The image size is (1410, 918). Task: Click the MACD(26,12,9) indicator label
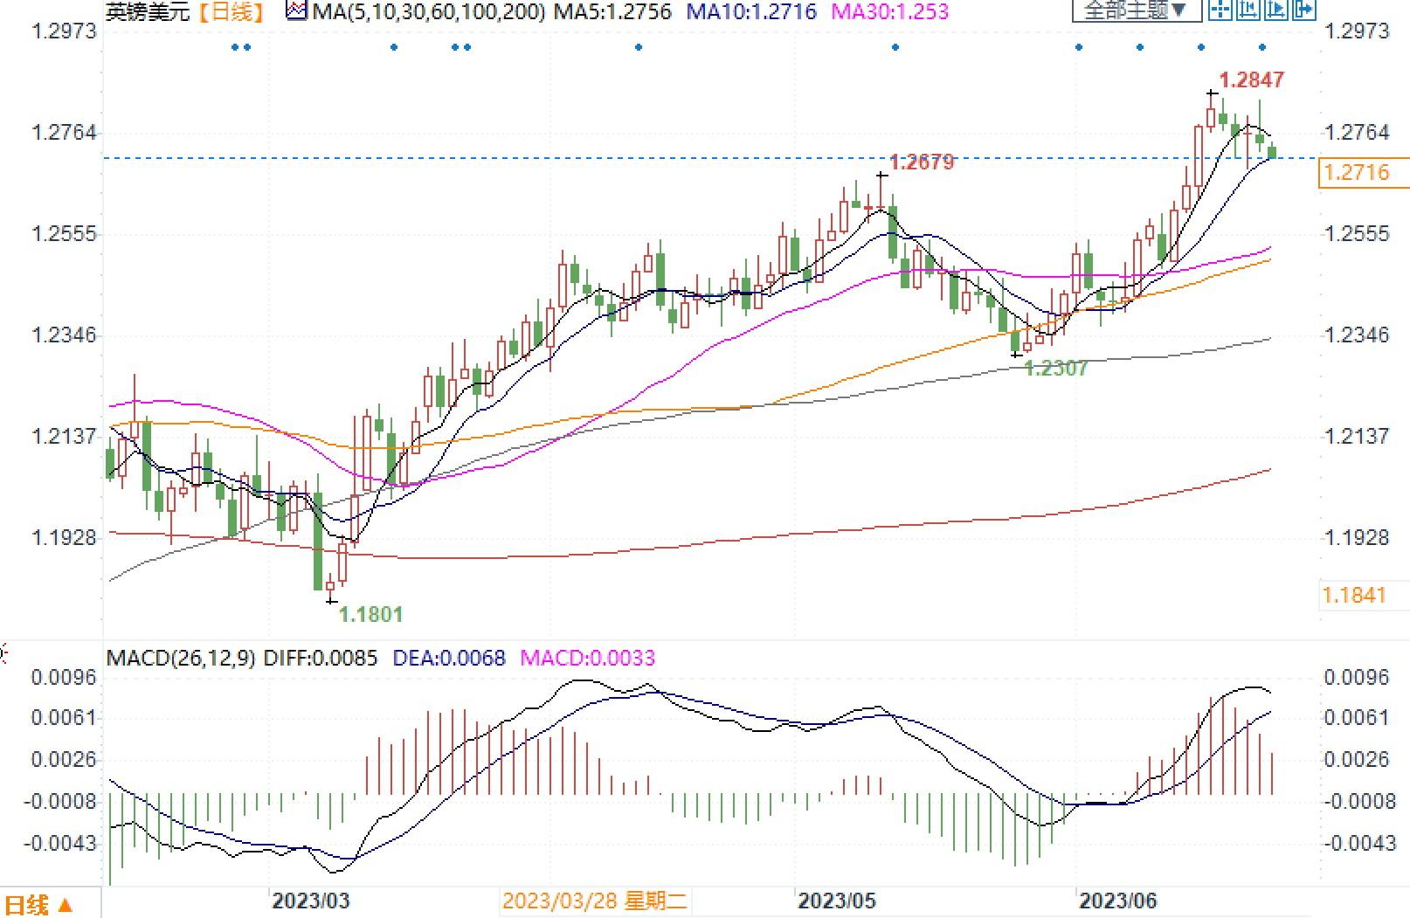(x=181, y=658)
